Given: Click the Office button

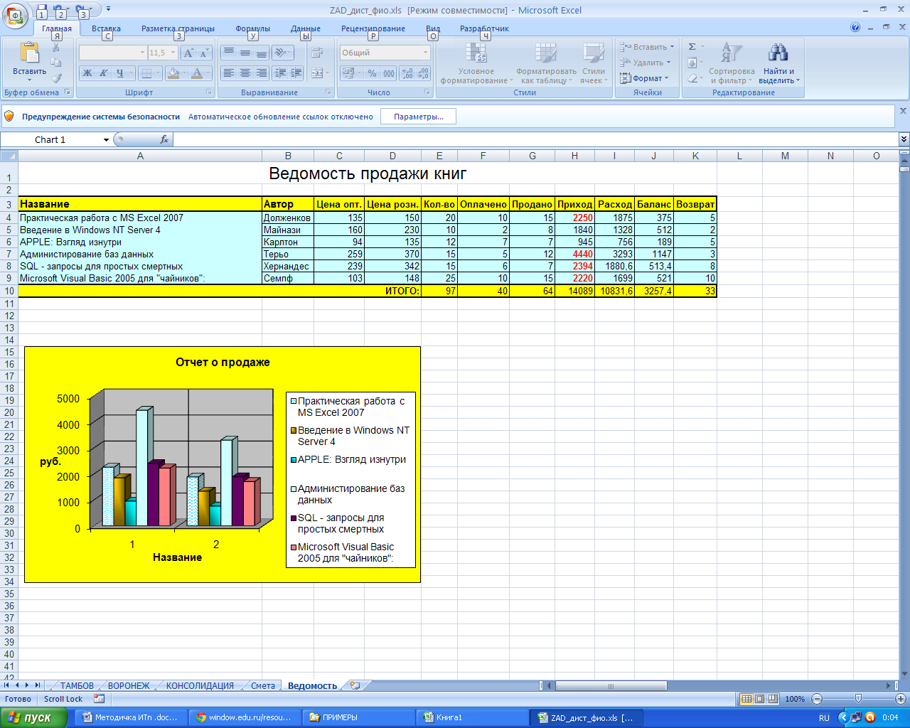Looking at the screenshot, I should 15,15.
